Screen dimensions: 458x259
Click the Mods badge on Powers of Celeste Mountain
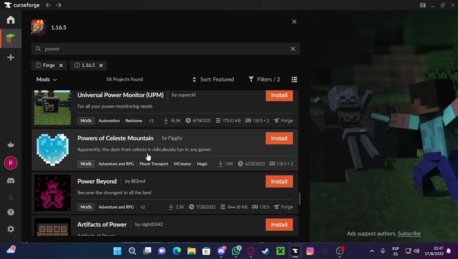pyautogui.click(x=86, y=164)
